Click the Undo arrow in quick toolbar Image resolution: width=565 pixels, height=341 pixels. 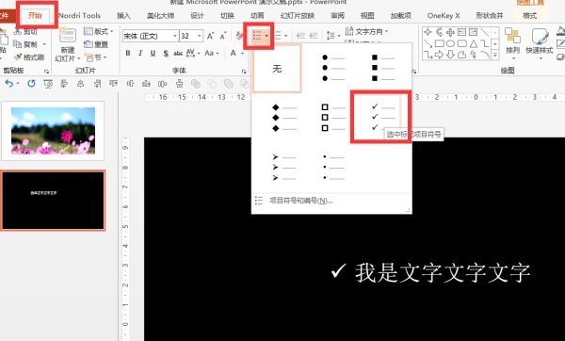(x=8, y=84)
